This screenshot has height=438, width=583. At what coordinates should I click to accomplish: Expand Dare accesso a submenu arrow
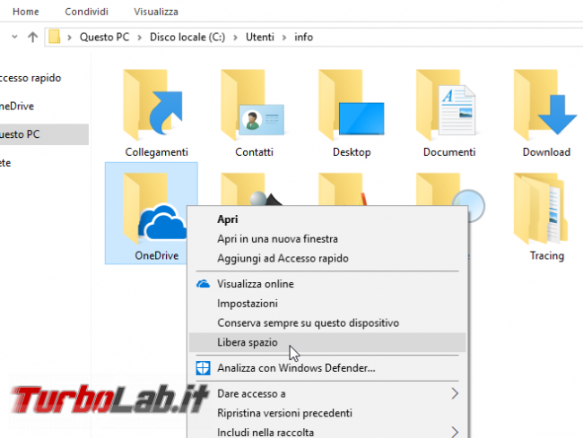[455, 393]
